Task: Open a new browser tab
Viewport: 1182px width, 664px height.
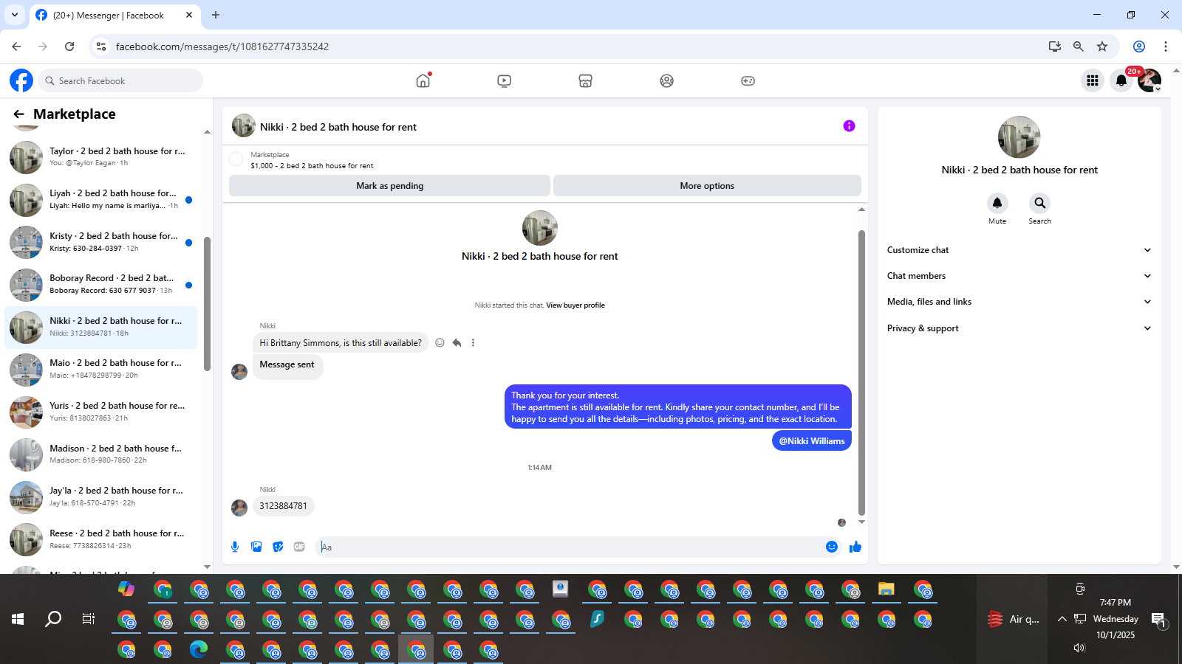Action: tap(216, 15)
